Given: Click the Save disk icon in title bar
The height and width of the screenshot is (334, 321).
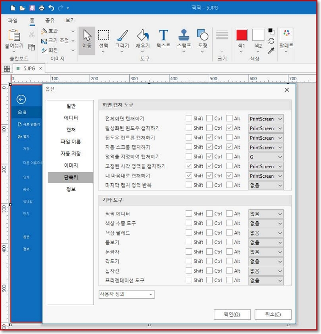Looking at the screenshot, I should [x=32, y=8].
